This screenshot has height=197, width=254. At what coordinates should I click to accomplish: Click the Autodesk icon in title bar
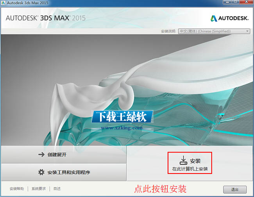(3, 3)
